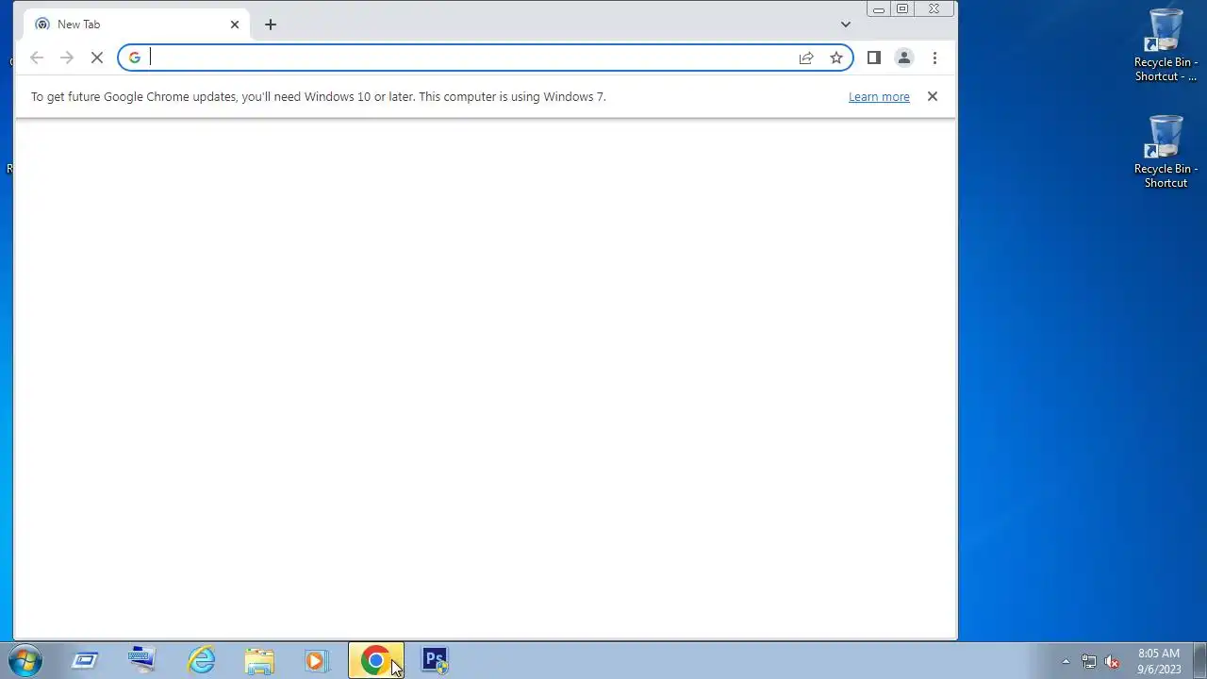Select the Recycle Bin - Shortcut desktop icon
The image size is (1207, 679).
tap(1166, 152)
